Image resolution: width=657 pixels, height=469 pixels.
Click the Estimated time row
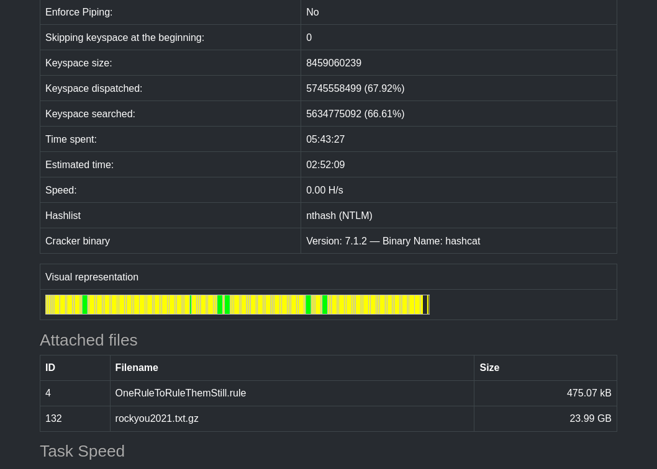tap(79, 164)
